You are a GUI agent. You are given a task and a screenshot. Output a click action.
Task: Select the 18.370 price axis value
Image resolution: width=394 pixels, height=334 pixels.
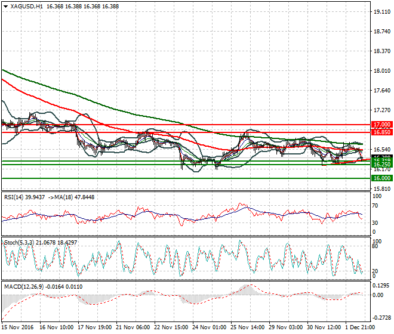click(382, 51)
